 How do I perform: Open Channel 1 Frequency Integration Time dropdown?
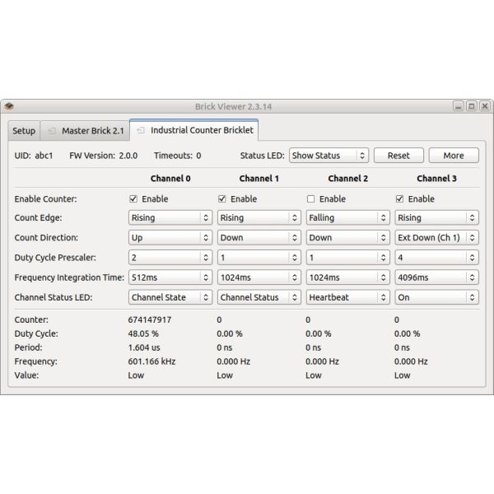coord(259,277)
